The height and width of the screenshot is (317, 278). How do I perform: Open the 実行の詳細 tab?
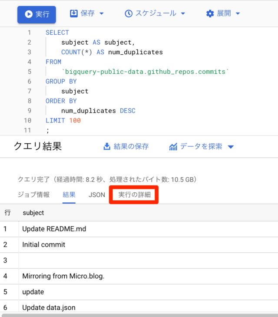[x=135, y=195]
